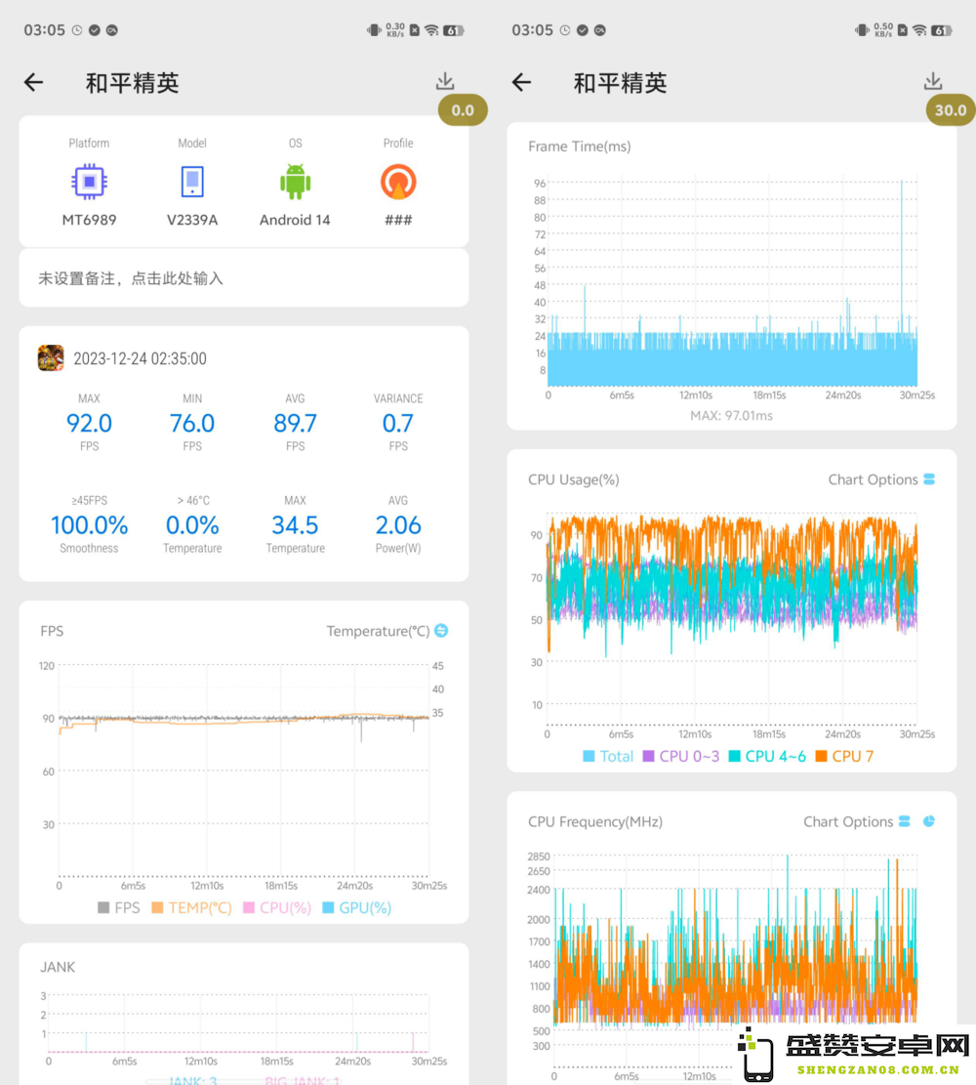Tap the download icon on the right screen
976x1085 pixels.
click(933, 81)
